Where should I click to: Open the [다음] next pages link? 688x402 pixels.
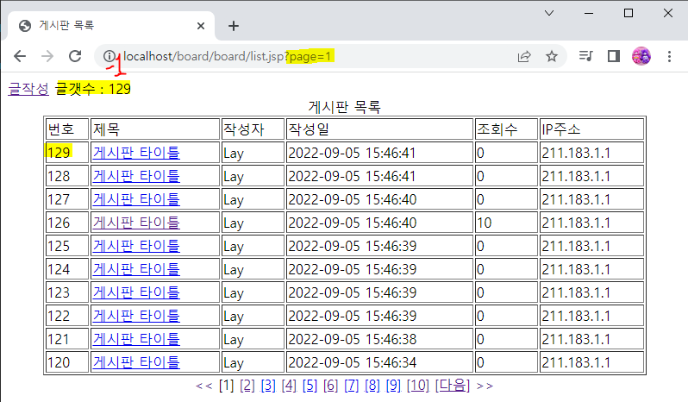pos(453,386)
